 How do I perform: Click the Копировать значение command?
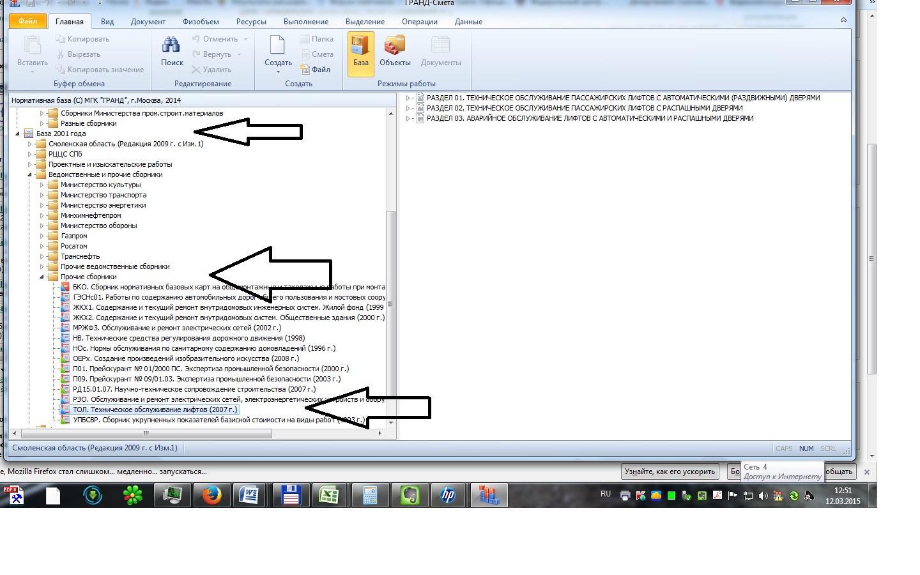point(100,70)
